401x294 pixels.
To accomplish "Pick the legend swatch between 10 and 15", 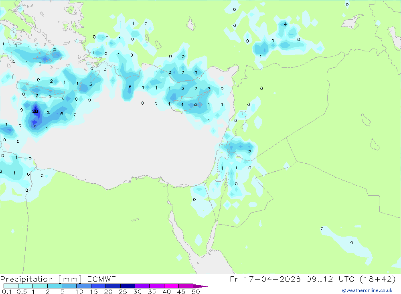I will [84, 286].
